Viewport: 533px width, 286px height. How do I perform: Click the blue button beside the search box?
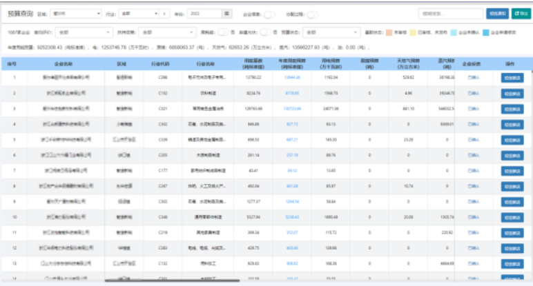(496, 13)
